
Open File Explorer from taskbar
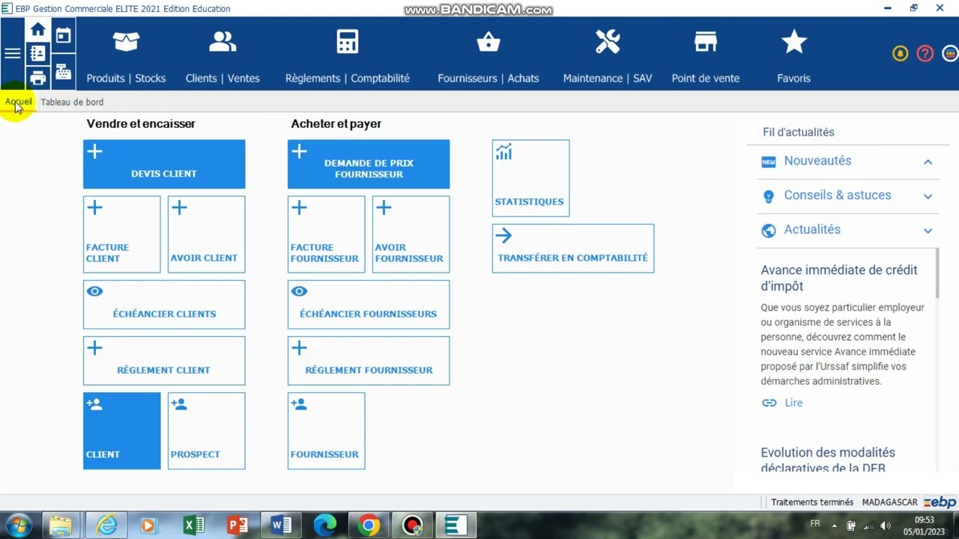[60, 526]
